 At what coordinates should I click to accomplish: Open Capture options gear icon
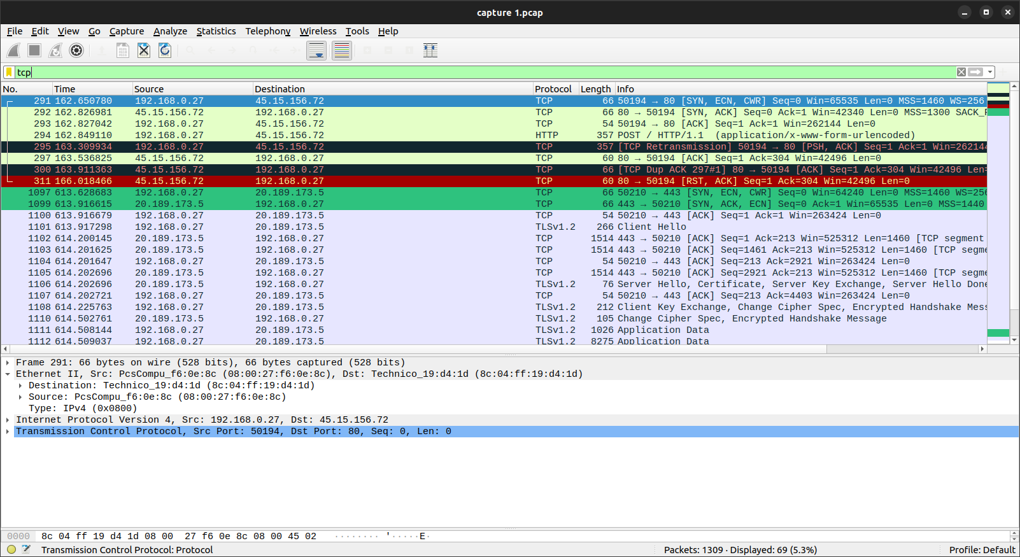76,50
